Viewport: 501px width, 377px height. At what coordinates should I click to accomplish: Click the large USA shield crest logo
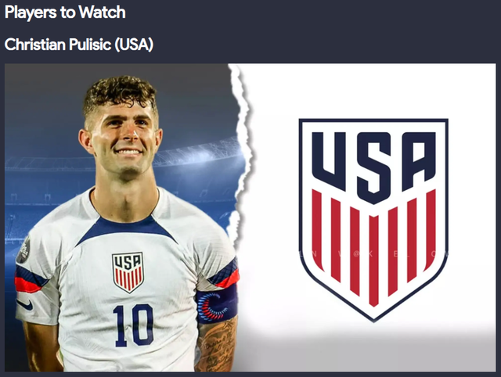click(x=373, y=220)
